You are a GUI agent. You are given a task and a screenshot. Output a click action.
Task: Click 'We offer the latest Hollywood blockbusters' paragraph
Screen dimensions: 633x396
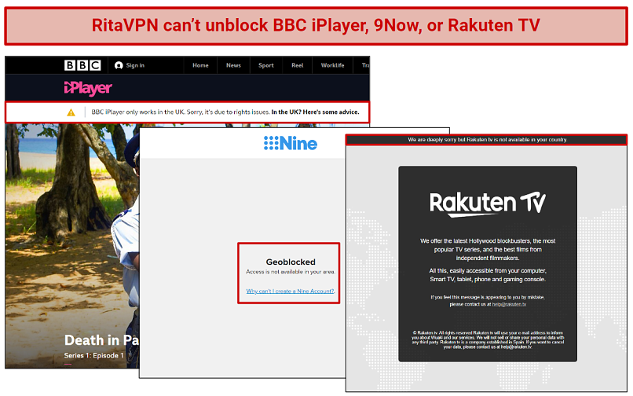[488, 249]
